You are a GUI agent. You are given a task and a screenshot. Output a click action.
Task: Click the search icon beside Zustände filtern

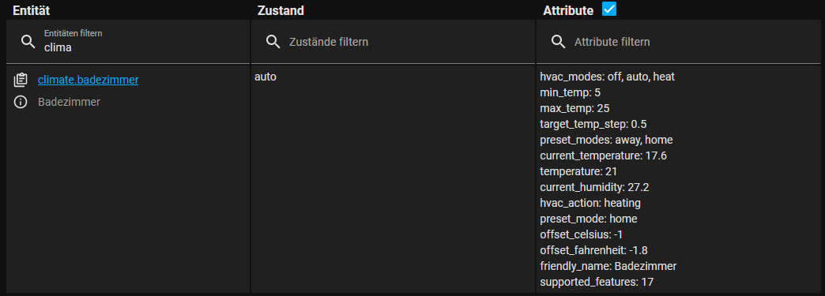tap(273, 42)
